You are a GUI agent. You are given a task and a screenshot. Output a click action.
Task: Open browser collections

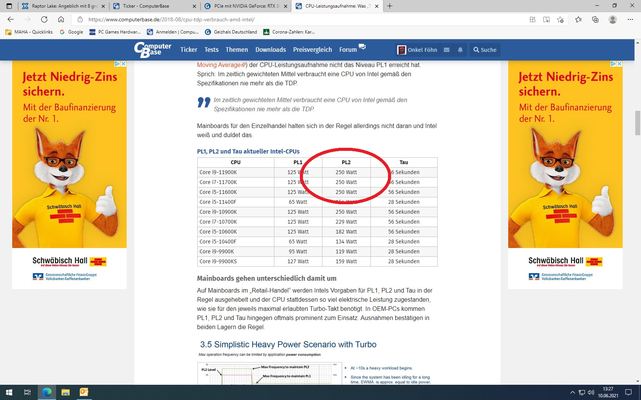(595, 19)
